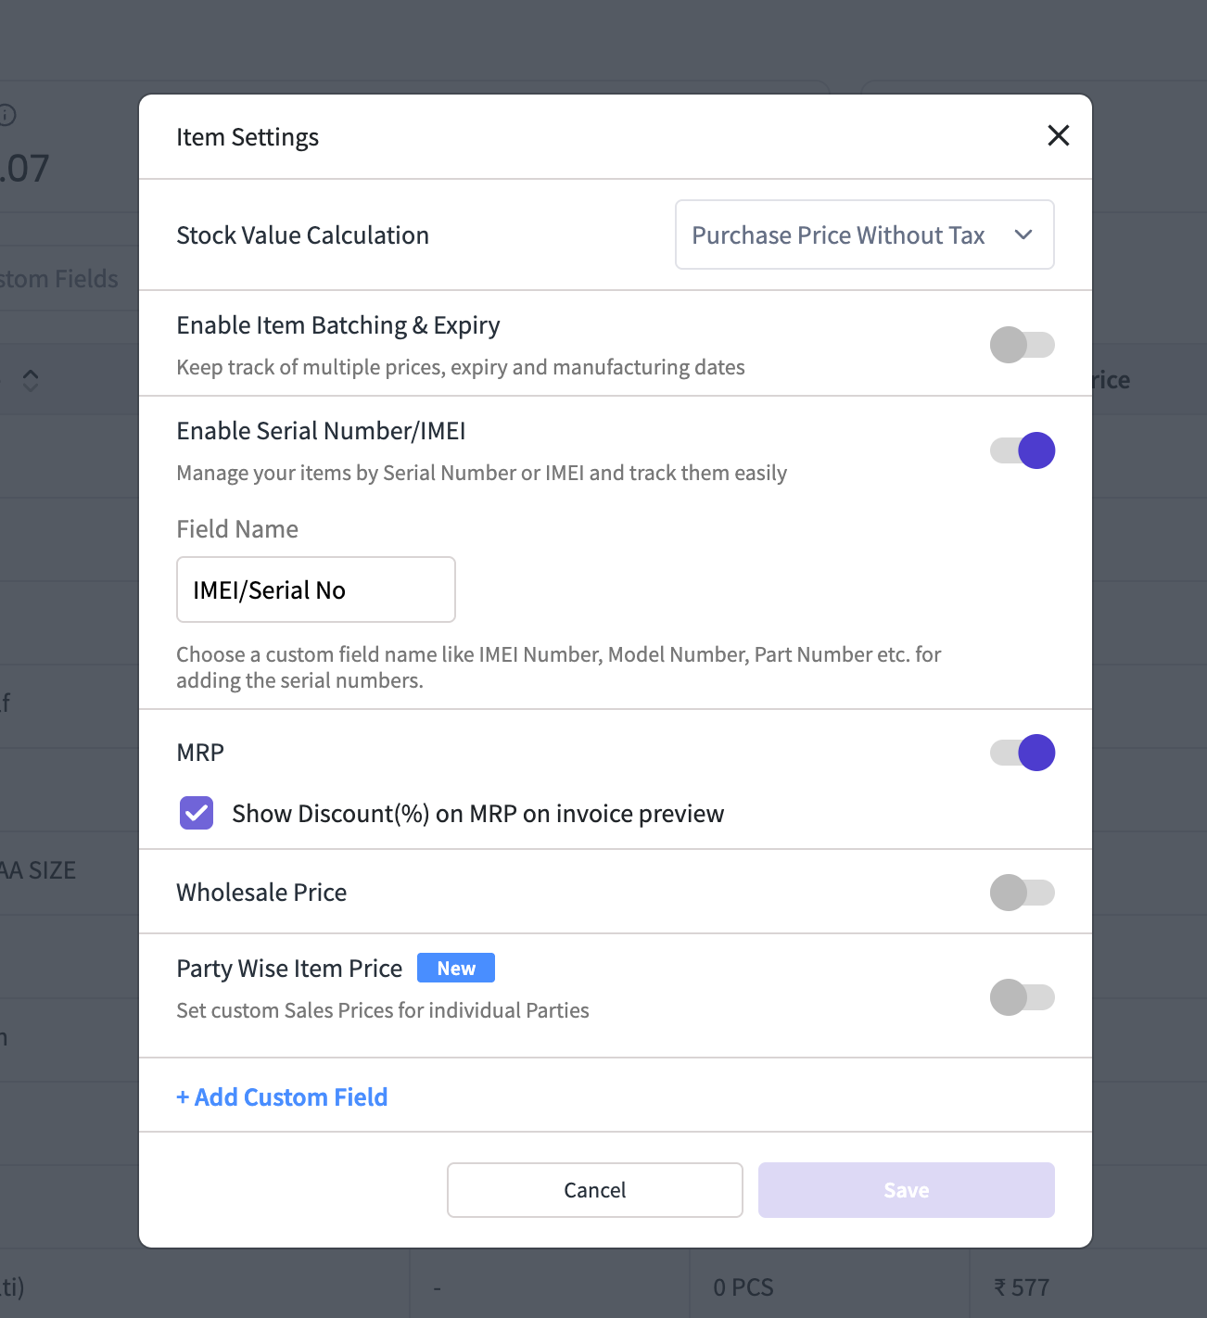The image size is (1207, 1318).
Task: Click the 0 PCS stock quantity cell
Action: click(743, 1287)
